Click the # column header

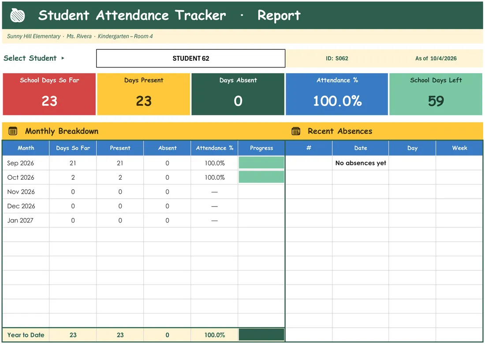309,148
